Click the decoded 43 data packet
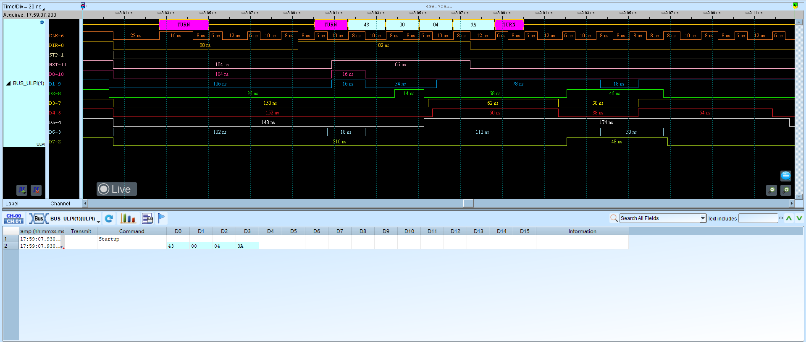 pos(366,25)
